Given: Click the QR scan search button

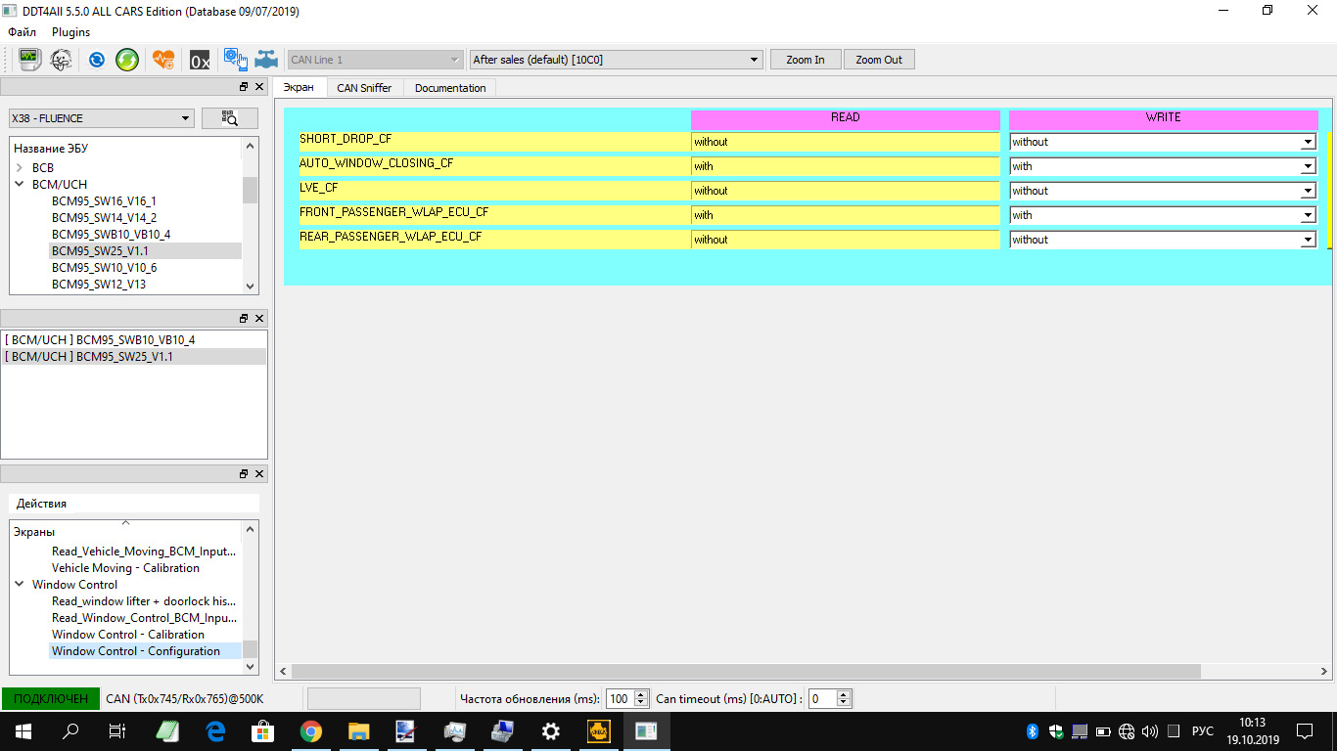Looking at the screenshot, I should [230, 118].
